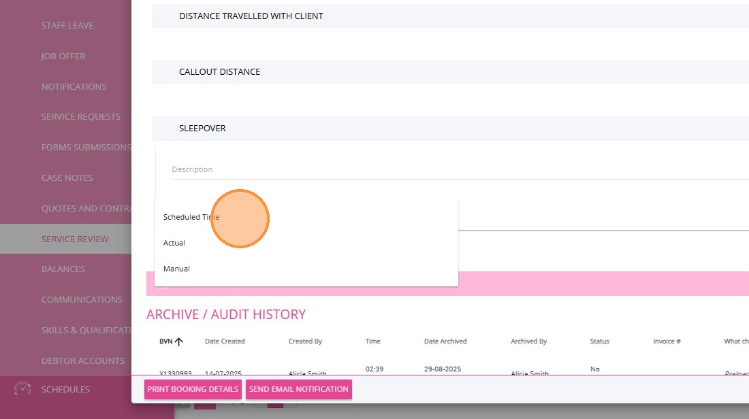Open Service Requests sidebar item
Viewport: 749px width, 419px height.
point(81,117)
